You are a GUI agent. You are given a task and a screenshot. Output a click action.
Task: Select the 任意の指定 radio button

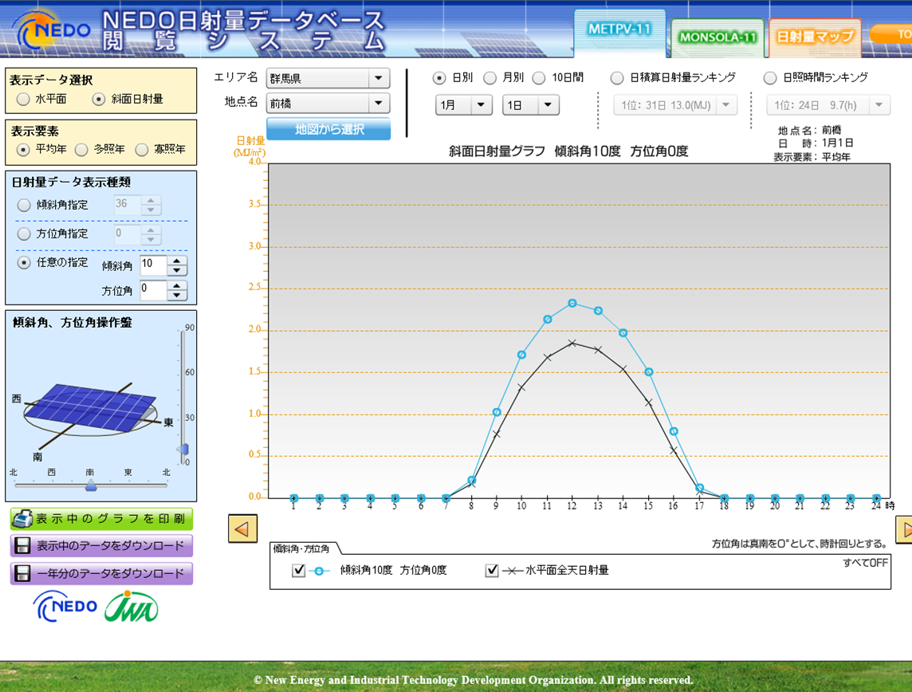(x=24, y=262)
